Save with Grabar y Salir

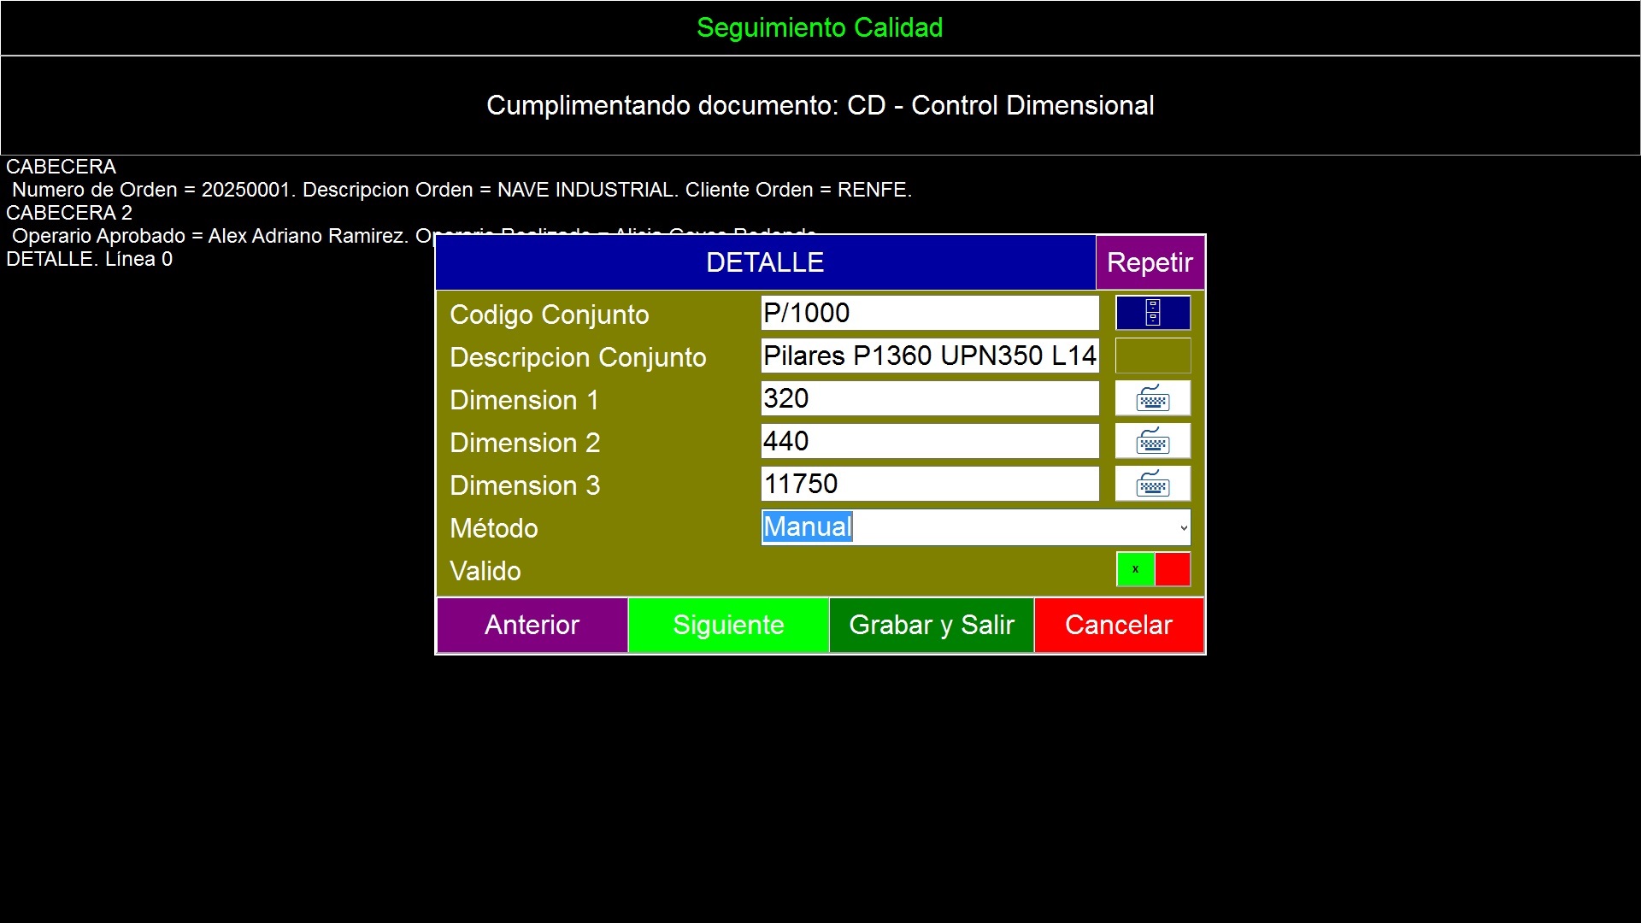tap(932, 625)
